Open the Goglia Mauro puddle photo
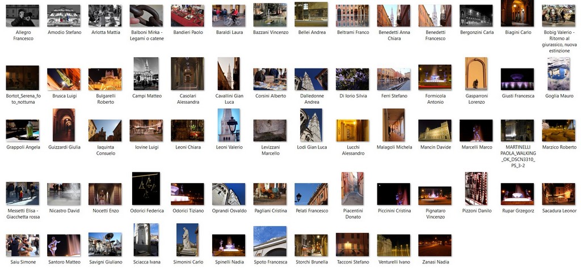 [x=559, y=74]
